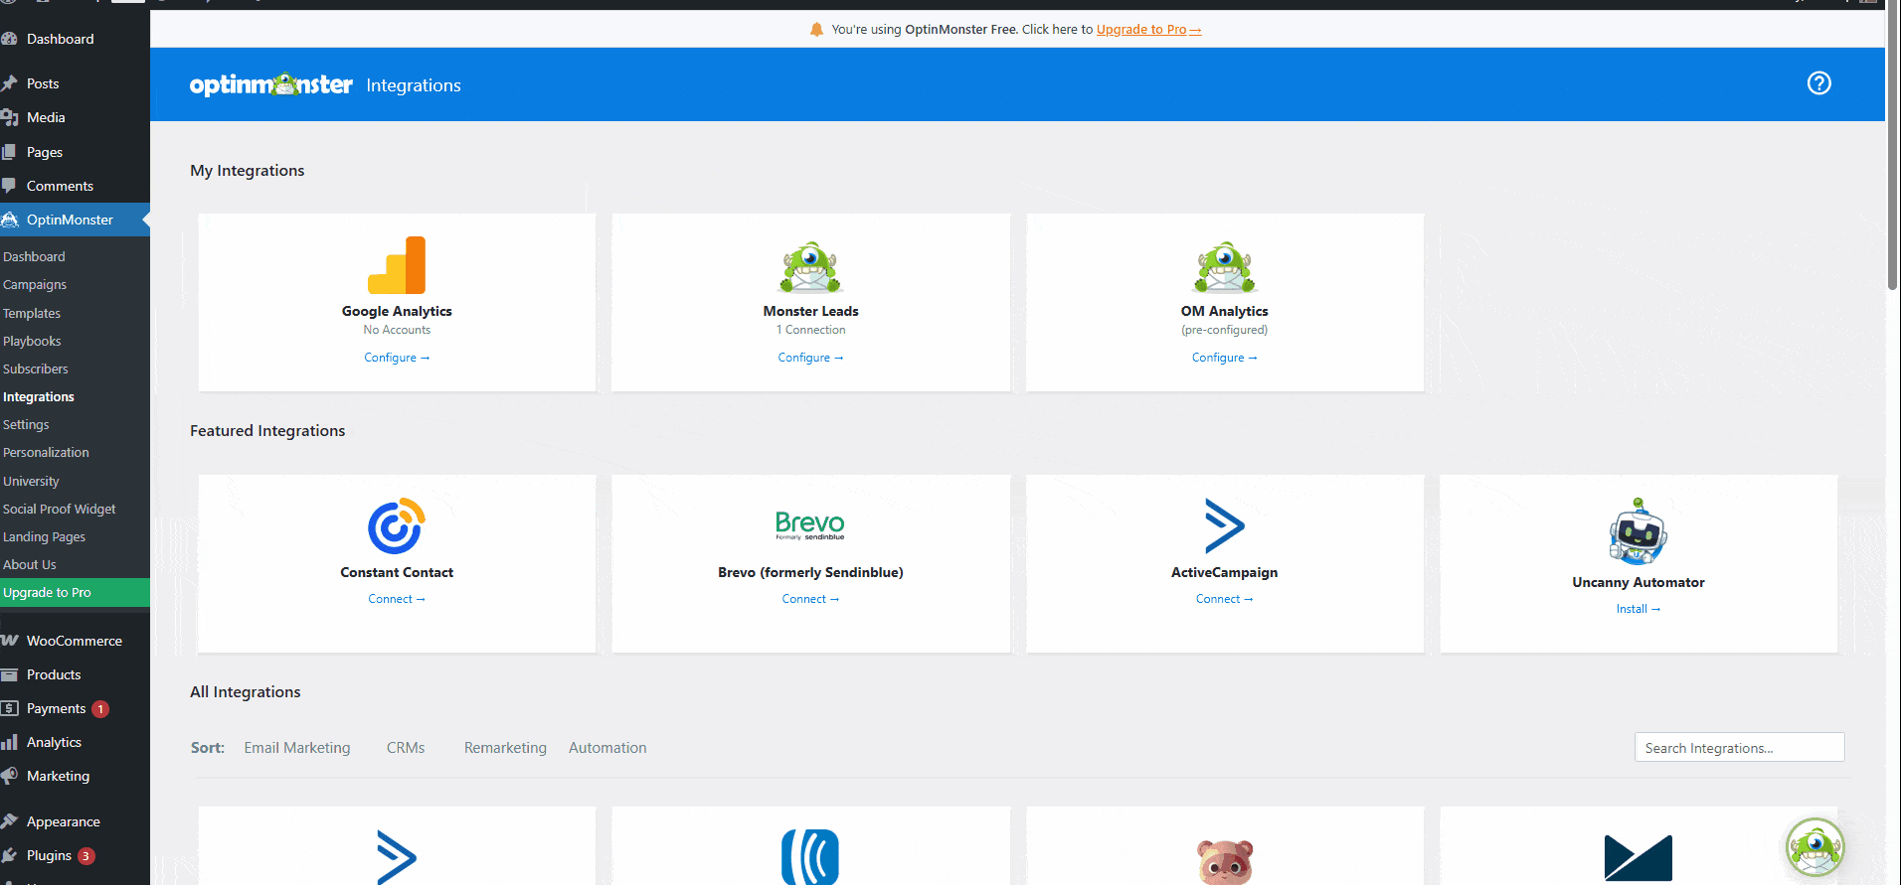Click the Monster Leads mascot icon
The image size is (1901, 885).
point(810,267)
